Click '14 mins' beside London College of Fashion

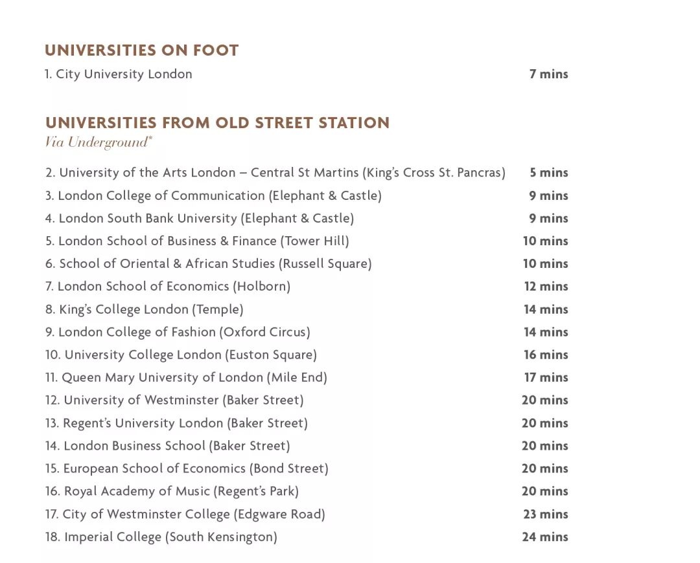pos(546,332)
